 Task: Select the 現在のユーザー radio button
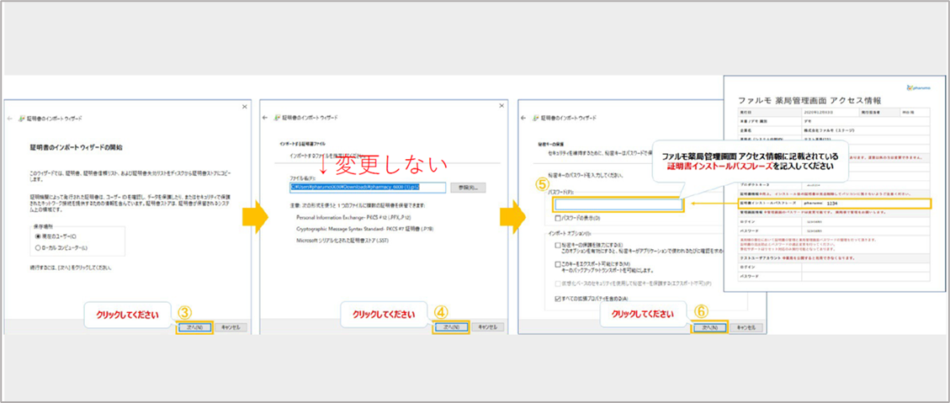pos(37,236)
